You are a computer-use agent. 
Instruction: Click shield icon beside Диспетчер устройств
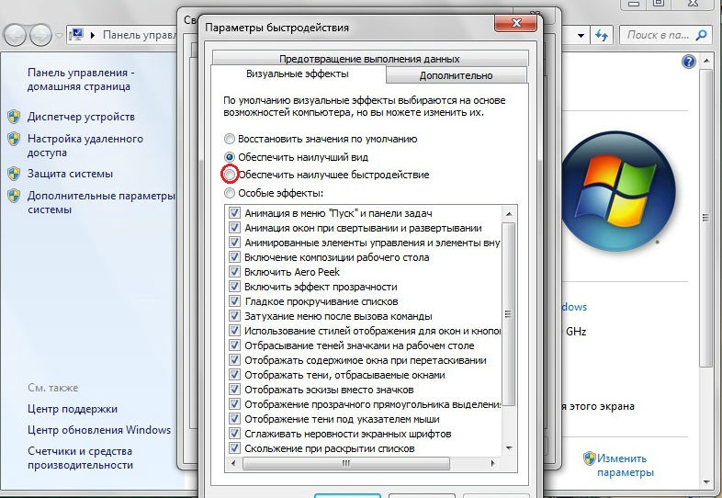(x=14, y=117)
